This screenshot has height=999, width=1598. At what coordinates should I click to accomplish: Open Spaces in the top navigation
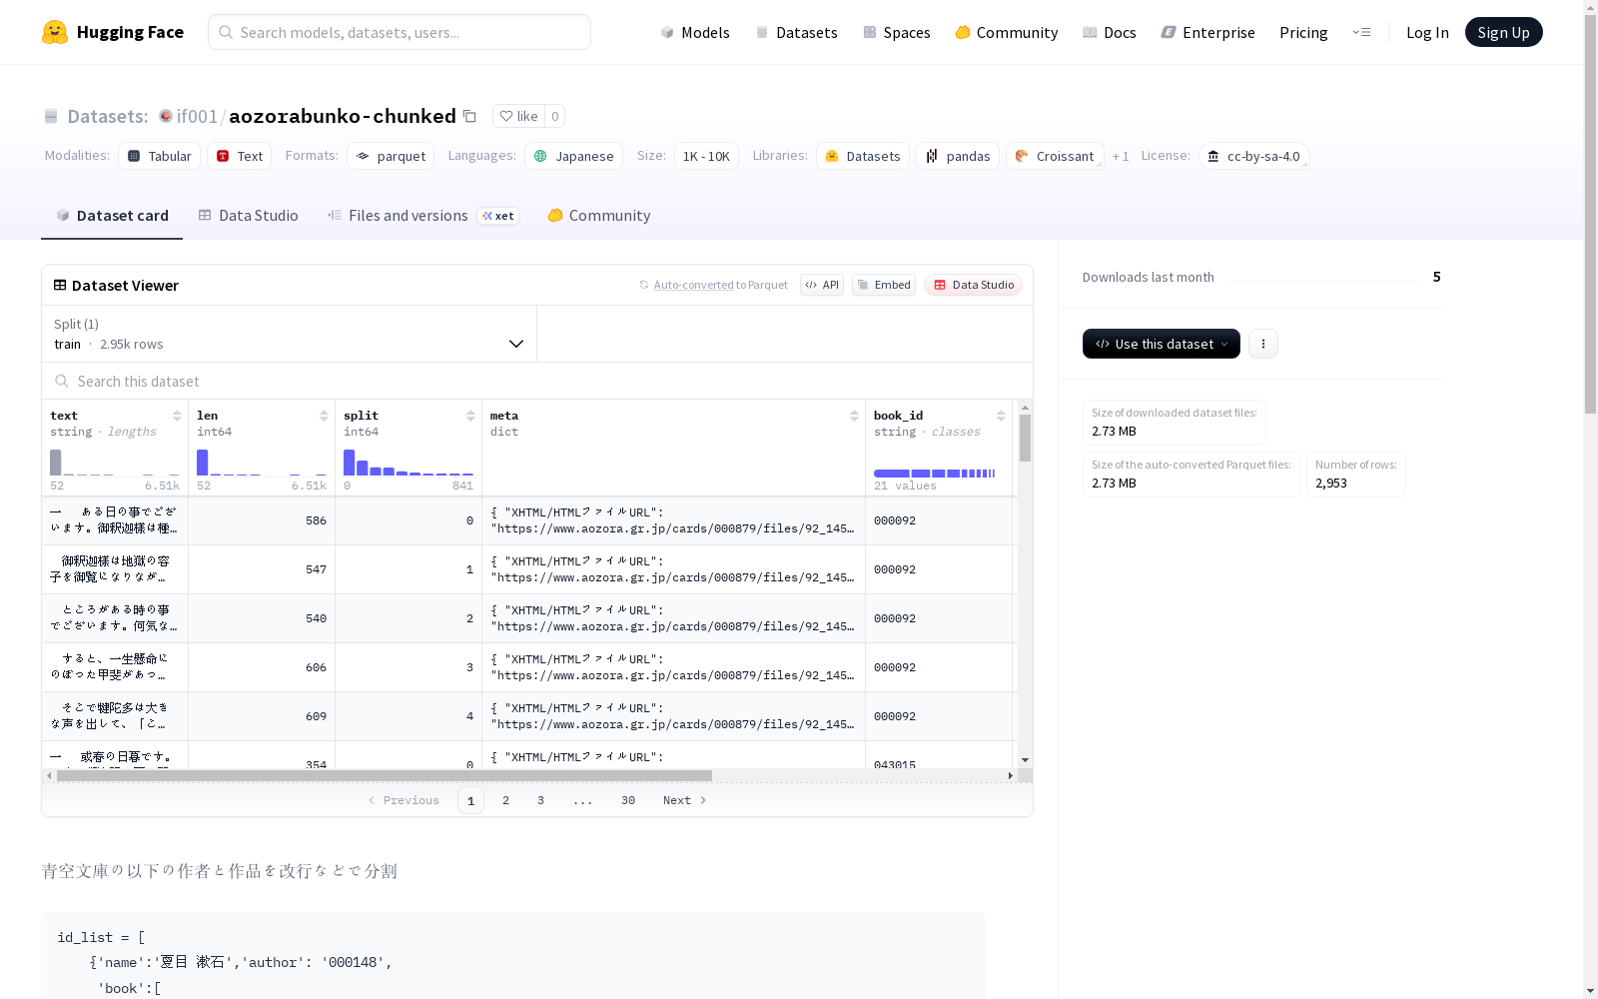coord(897,32)
